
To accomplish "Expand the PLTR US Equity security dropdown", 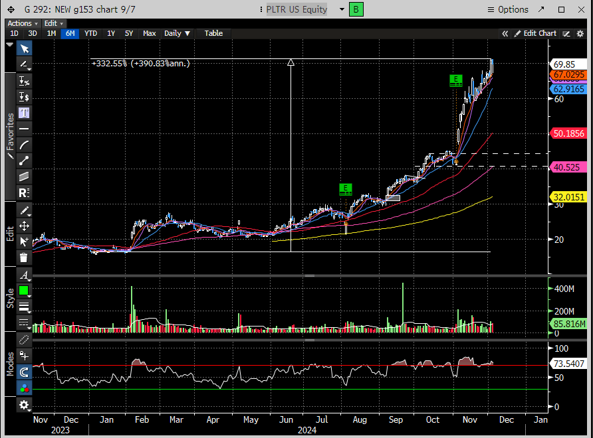I will pyautogui.click(x=342, y=9).
